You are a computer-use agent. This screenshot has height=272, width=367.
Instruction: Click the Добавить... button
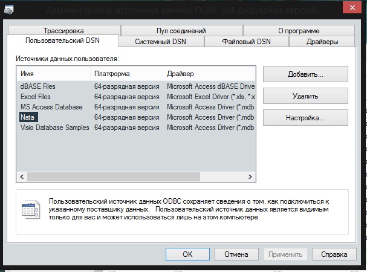pyautogui.click(x=305, y=74)
